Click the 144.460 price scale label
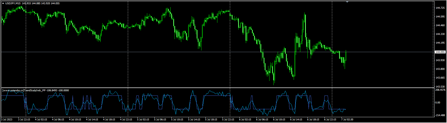This screenshot has width=447, height=123. coord(440,25)
